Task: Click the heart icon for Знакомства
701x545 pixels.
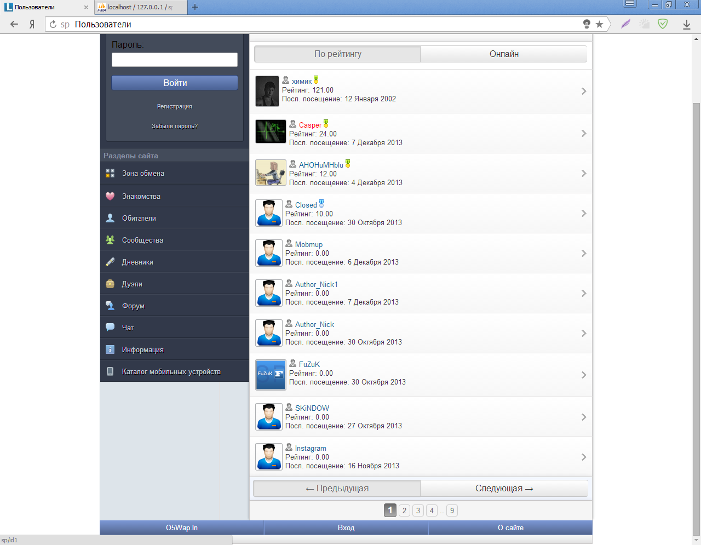Action: (110, 196)
